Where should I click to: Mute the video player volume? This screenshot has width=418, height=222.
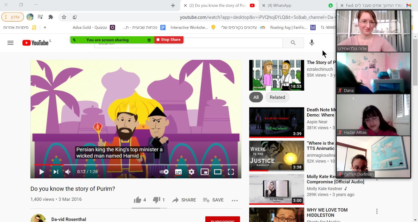[x=68, y=172]
